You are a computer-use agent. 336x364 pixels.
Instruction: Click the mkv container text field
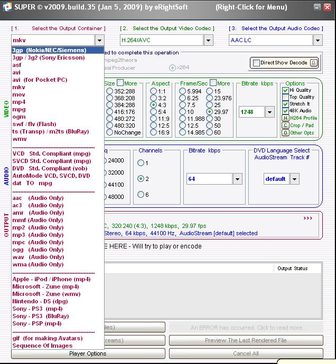[x=53, y=41]
